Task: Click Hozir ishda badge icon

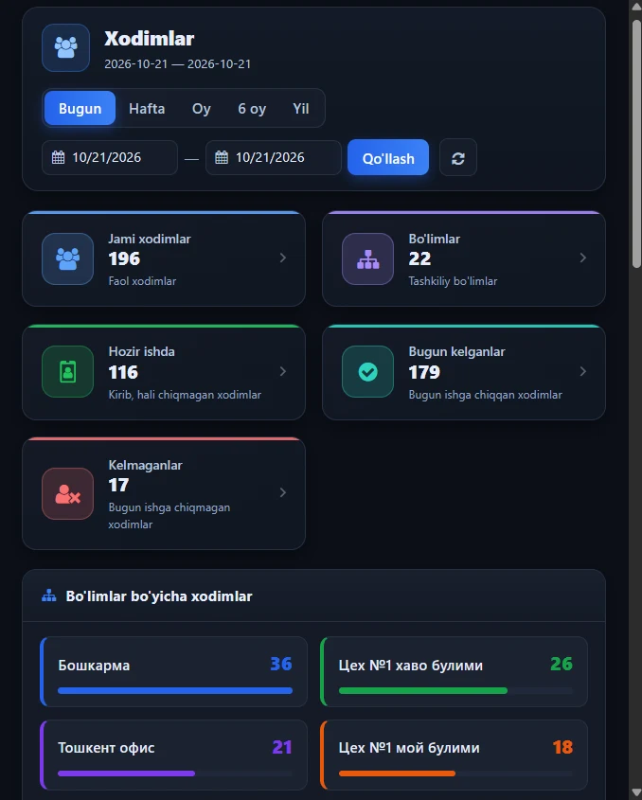Action: (67, 371)
